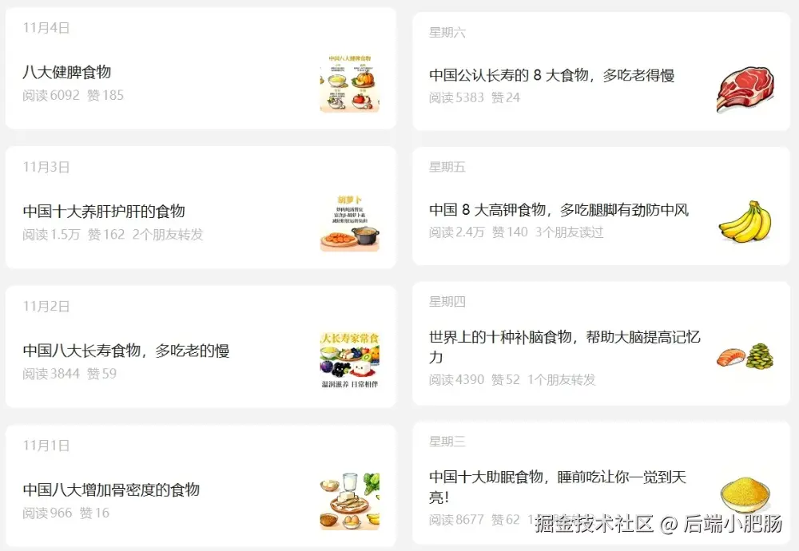Screen dimensions: 799x551
Task: Click the 1个朋友转发 label under 补脑食物
Action: pos(561,379)
